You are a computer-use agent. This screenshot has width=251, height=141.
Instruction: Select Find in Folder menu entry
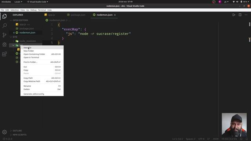pos(42,62)
